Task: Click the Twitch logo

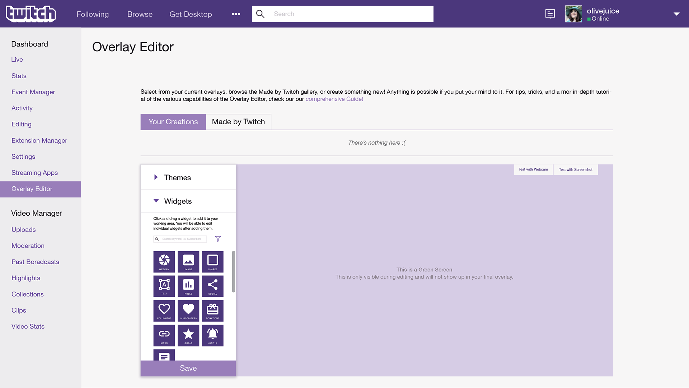Action: click(x=31, y=14)
